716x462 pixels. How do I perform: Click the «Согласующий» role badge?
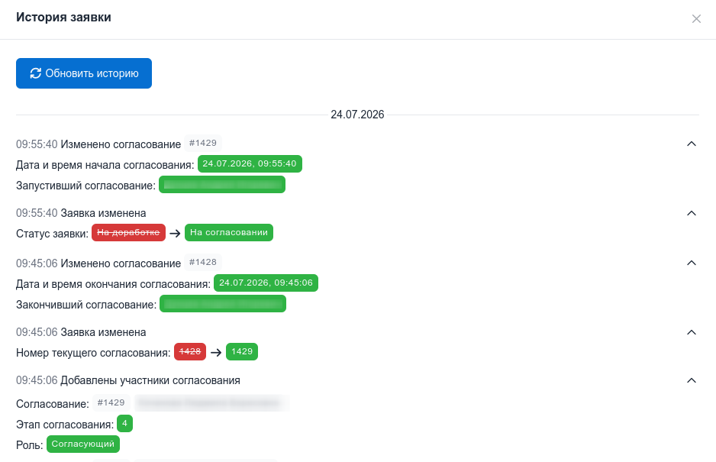(x=83, y=444)
